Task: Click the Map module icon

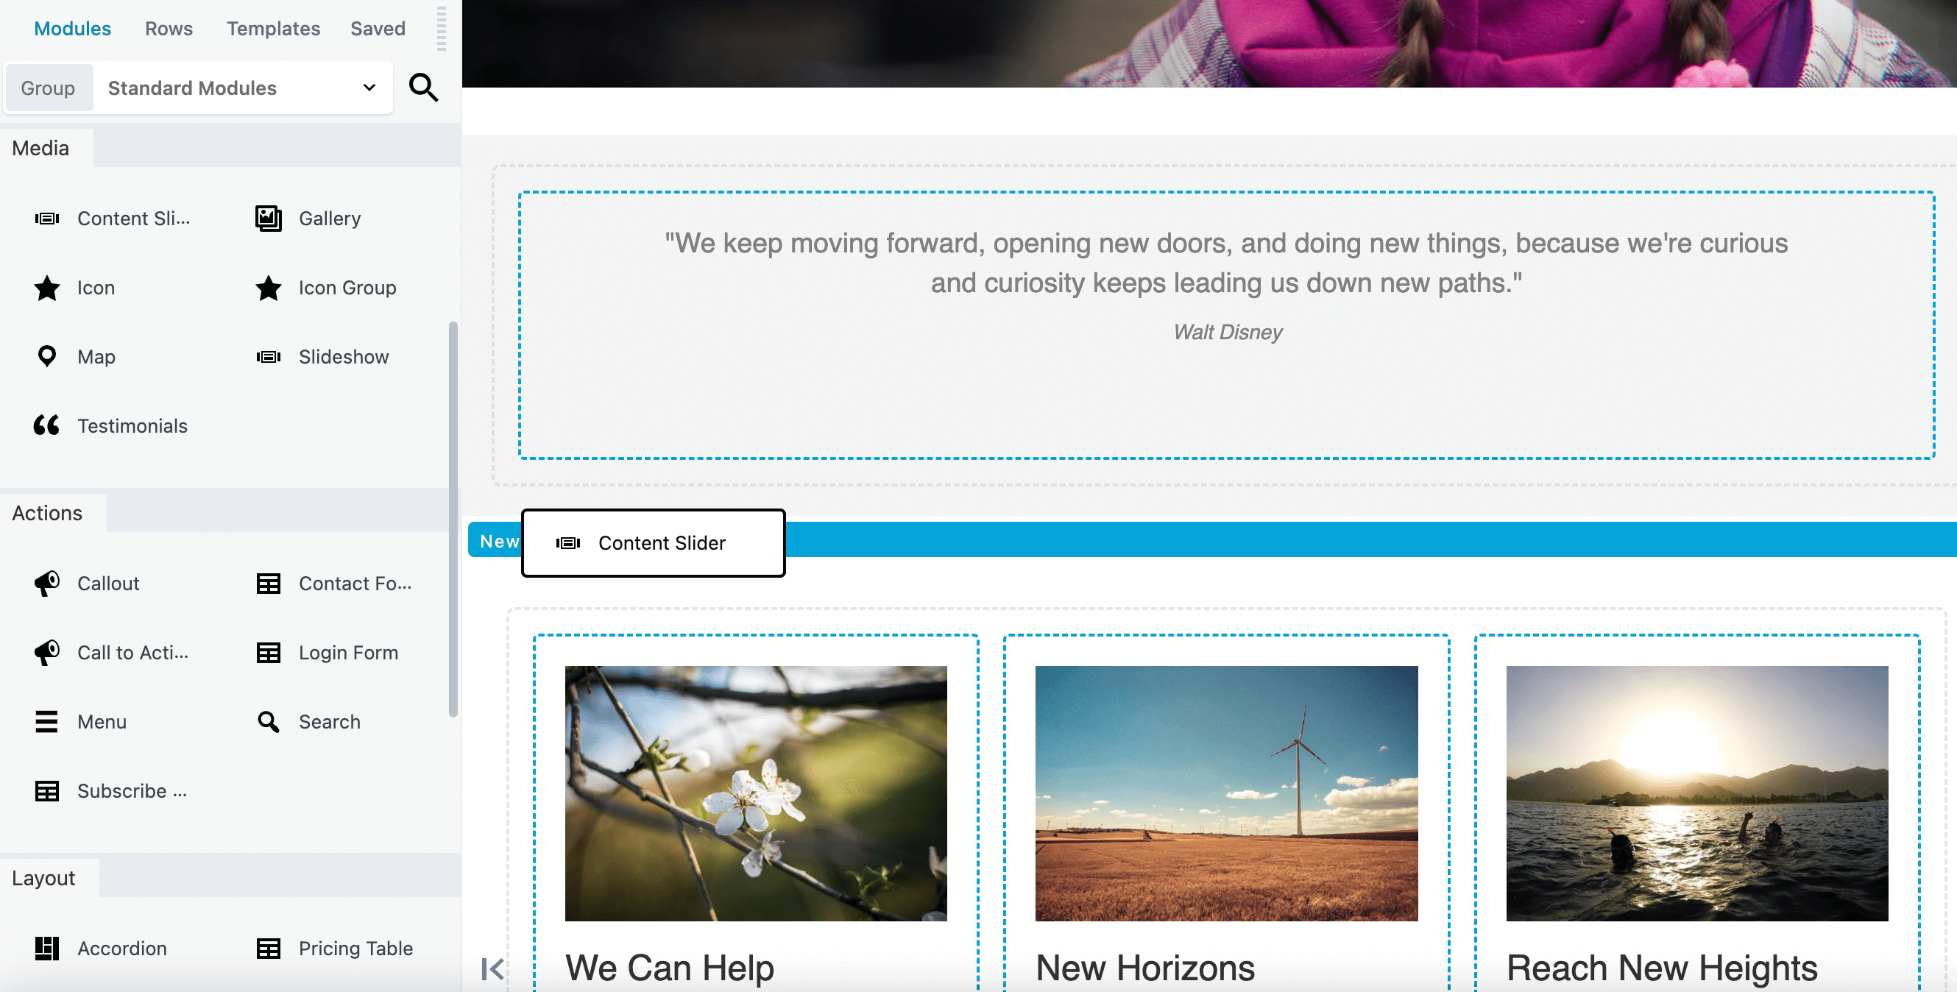Action: (47, 355)
